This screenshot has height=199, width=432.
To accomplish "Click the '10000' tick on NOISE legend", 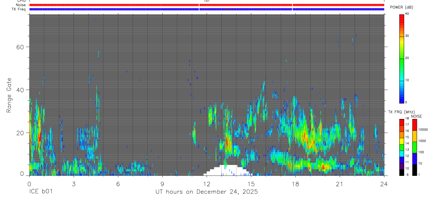I will tap(423, 130).
